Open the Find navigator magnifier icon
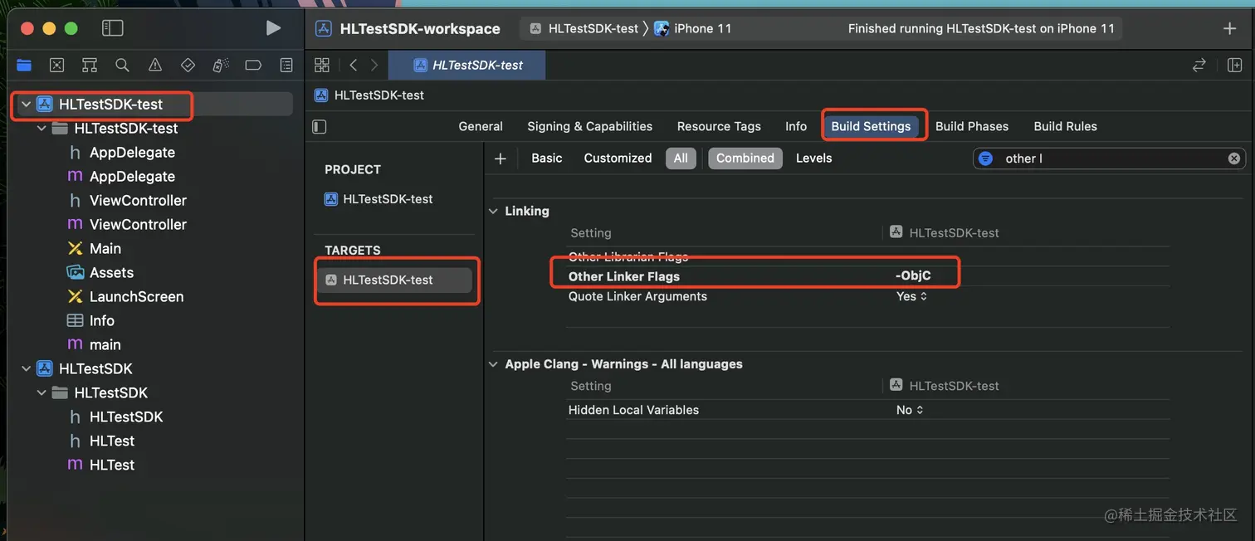1255x541 pixels. (122, 65)
